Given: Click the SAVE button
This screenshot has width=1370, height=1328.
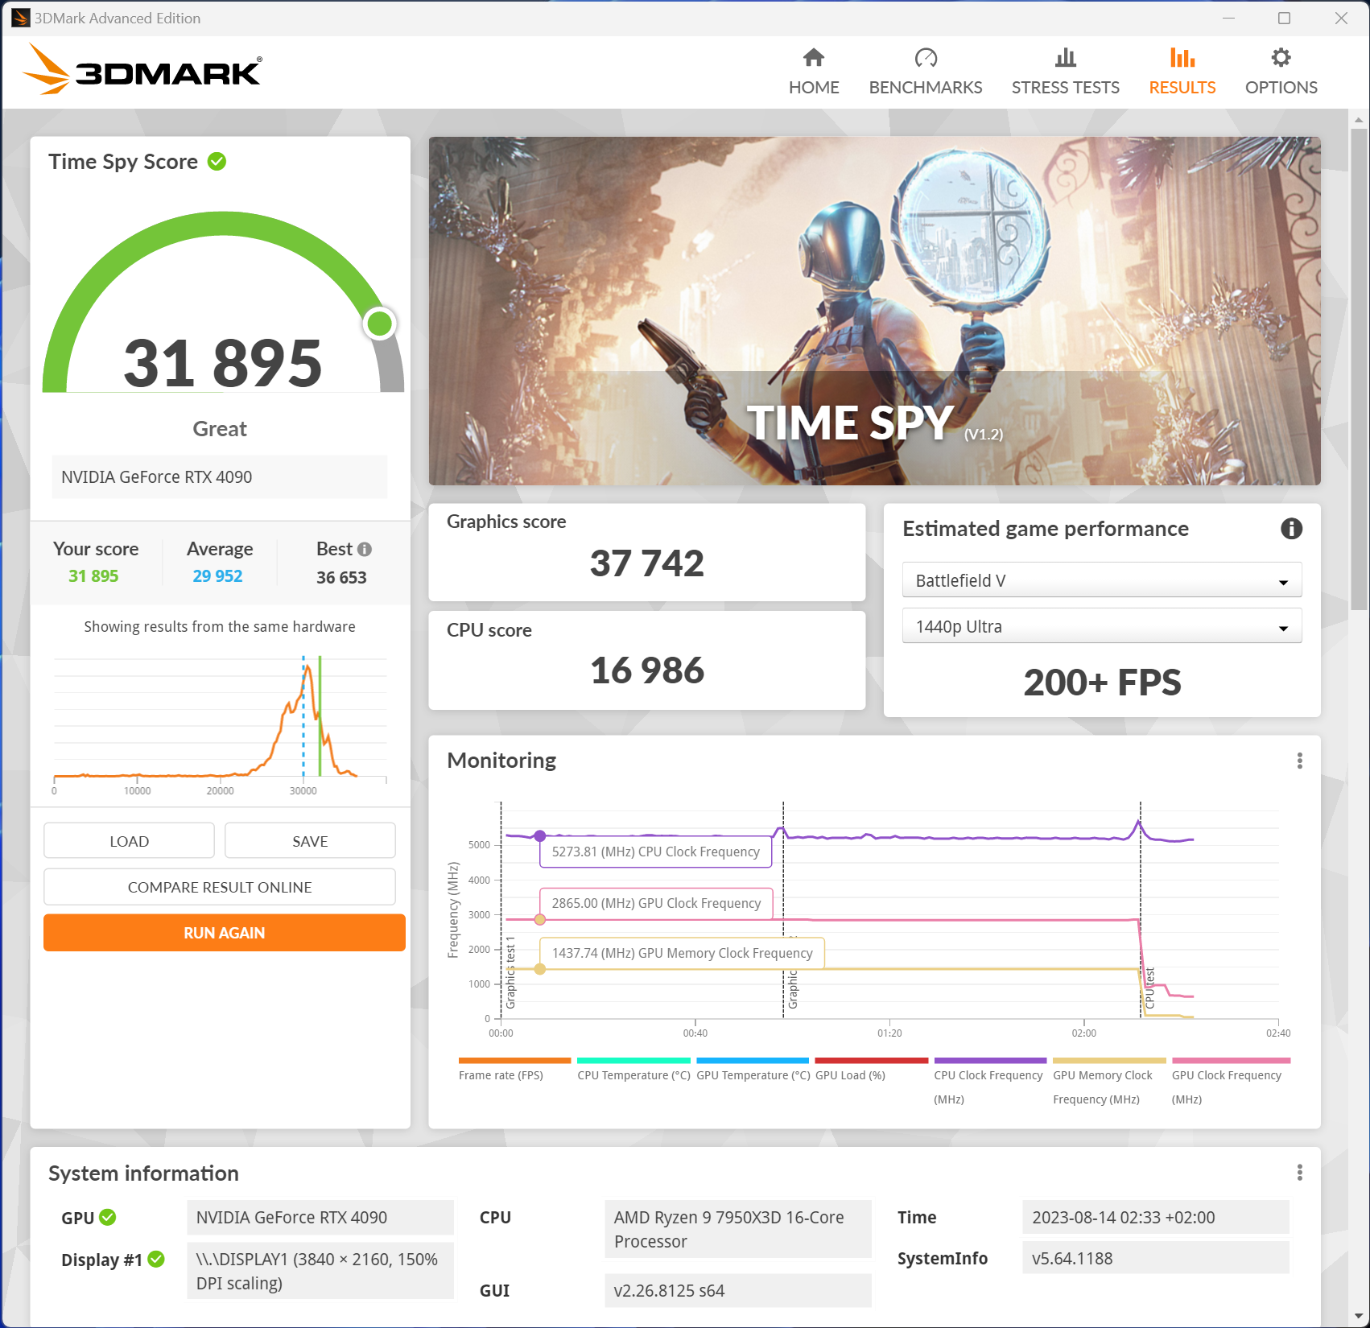Looking at the screenshot, I should click(x=310, y=841).
